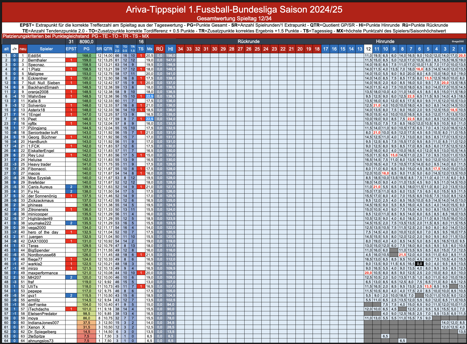Select player name Moe Szyslak
Image resolution: width=467 pixels, height=344 pixels.
coord(39,178)
